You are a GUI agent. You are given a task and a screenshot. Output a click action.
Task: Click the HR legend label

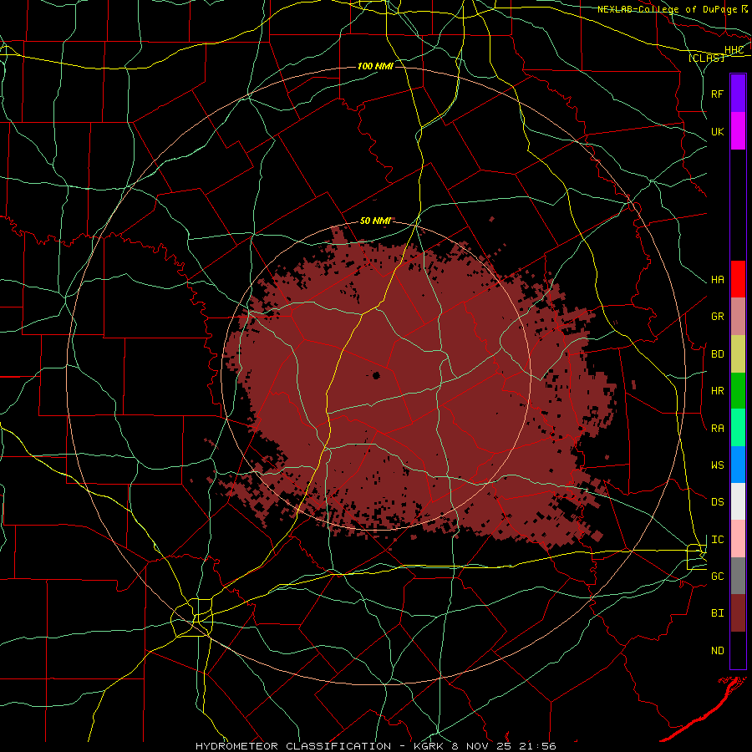717,391
